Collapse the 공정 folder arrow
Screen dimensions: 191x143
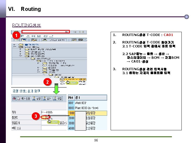click(39, 72)
